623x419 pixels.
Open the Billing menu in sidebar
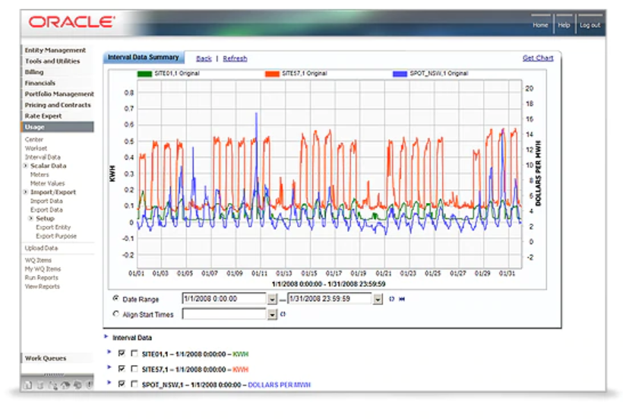point(34,72)
